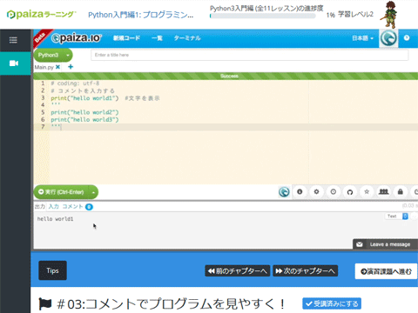
Task: Add a new file tab with plus
Action: click(x=71, y=67)
